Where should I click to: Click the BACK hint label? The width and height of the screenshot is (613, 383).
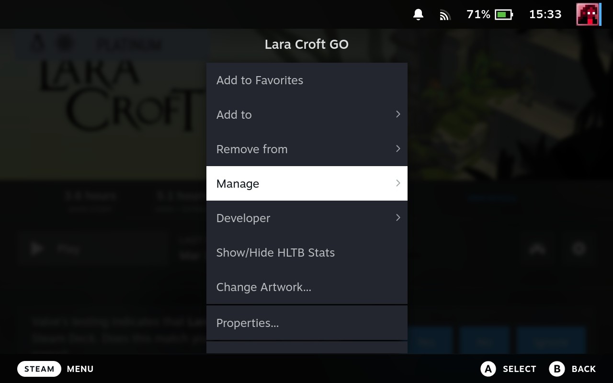tap(584, 369)
